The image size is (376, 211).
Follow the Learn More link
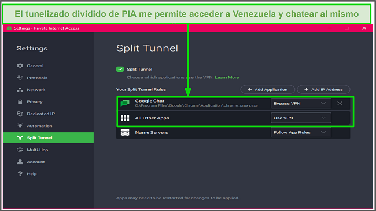tap(227, 77)
